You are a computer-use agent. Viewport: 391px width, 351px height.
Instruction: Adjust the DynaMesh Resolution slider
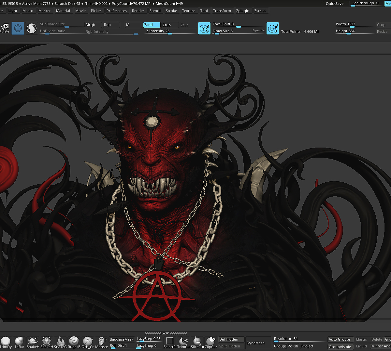point(299,339)
